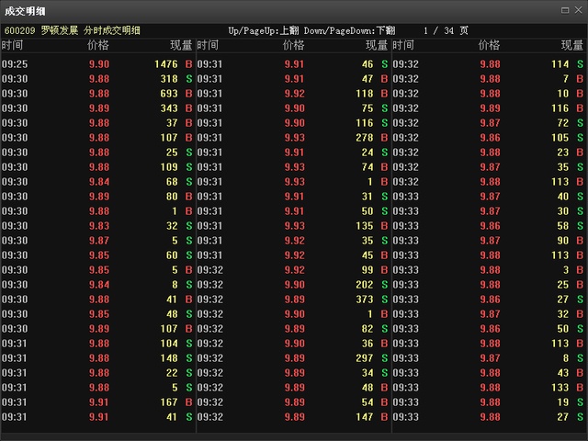Click the 19 volume entry
The width and height of the screenshot is (588, 441).
coord(563,402)
